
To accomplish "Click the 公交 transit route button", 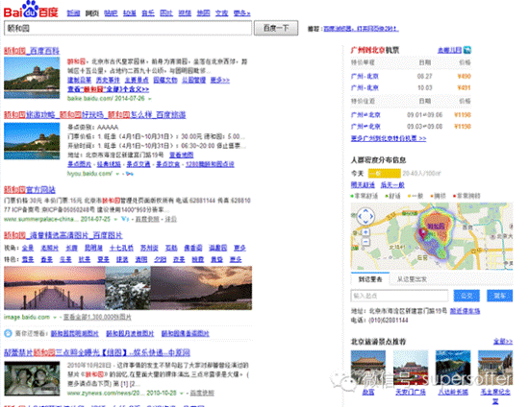I will pyautogui.click(x=466, y=296).
